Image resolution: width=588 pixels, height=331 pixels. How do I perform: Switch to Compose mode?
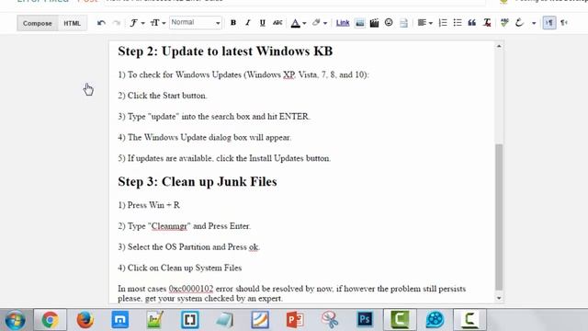click(38, 23)
